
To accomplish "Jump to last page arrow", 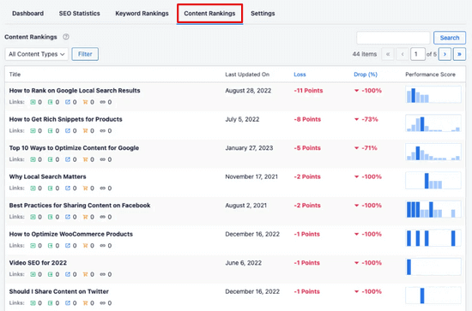I will pos(459,54).
